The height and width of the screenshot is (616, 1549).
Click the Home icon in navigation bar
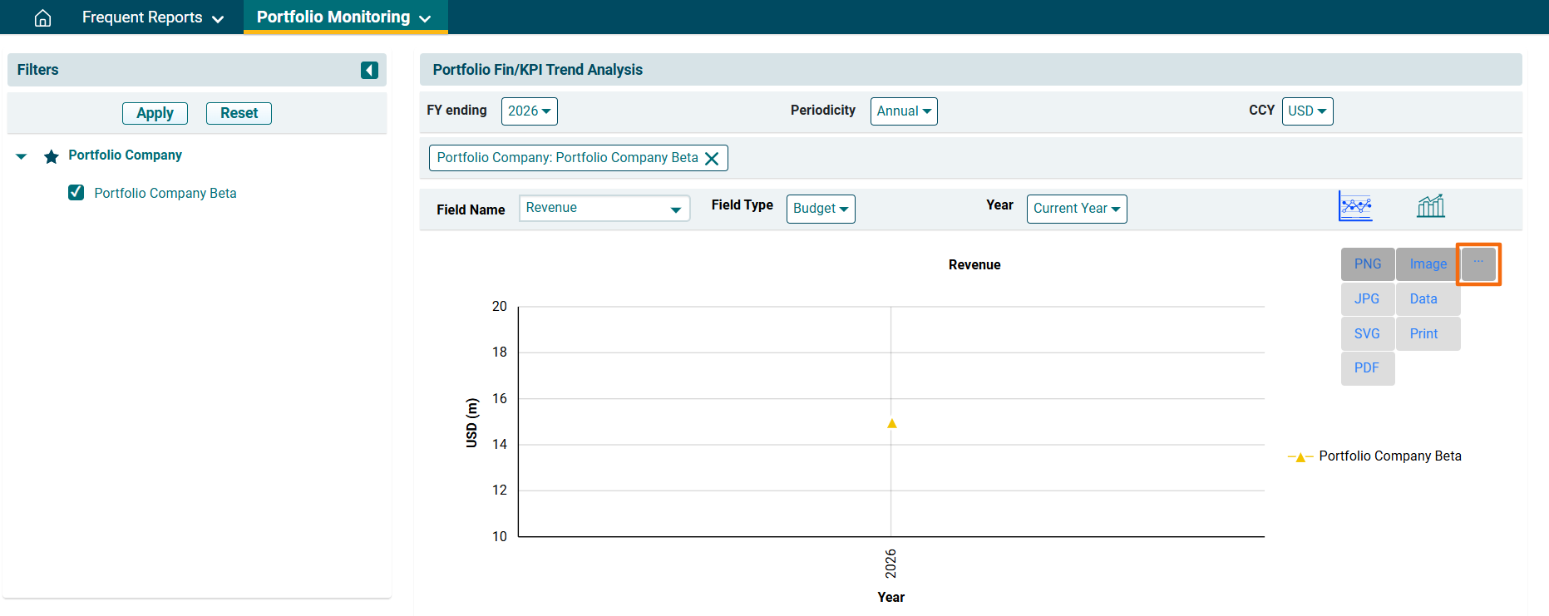42,17
